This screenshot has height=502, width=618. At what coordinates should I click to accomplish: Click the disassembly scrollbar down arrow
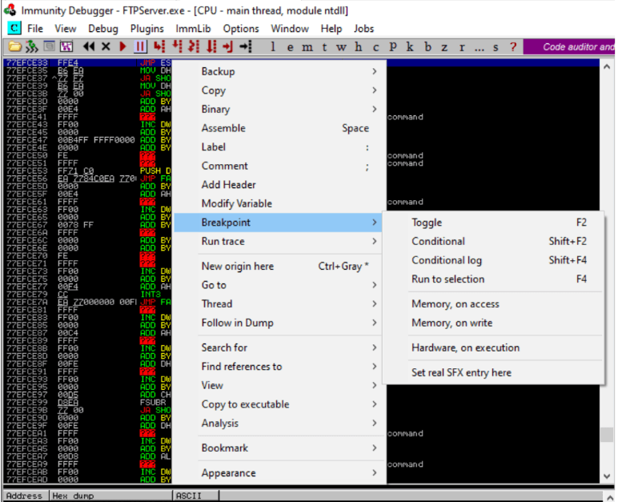[x=607, y=476]
